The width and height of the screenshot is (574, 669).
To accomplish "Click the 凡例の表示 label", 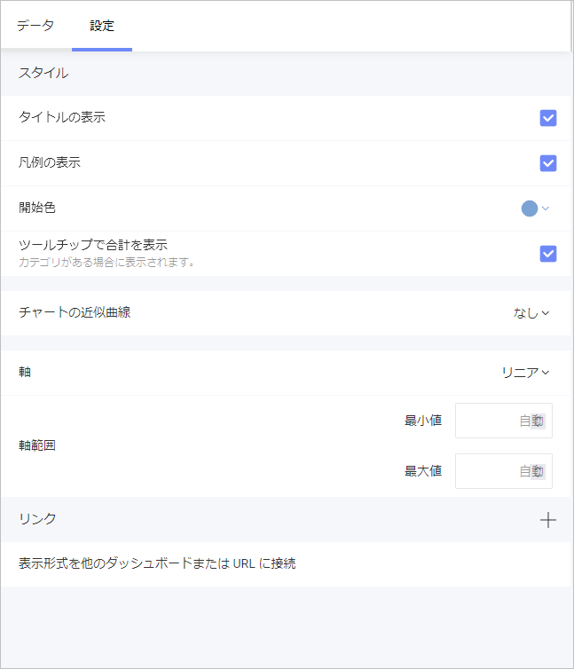I will point(50,162).
